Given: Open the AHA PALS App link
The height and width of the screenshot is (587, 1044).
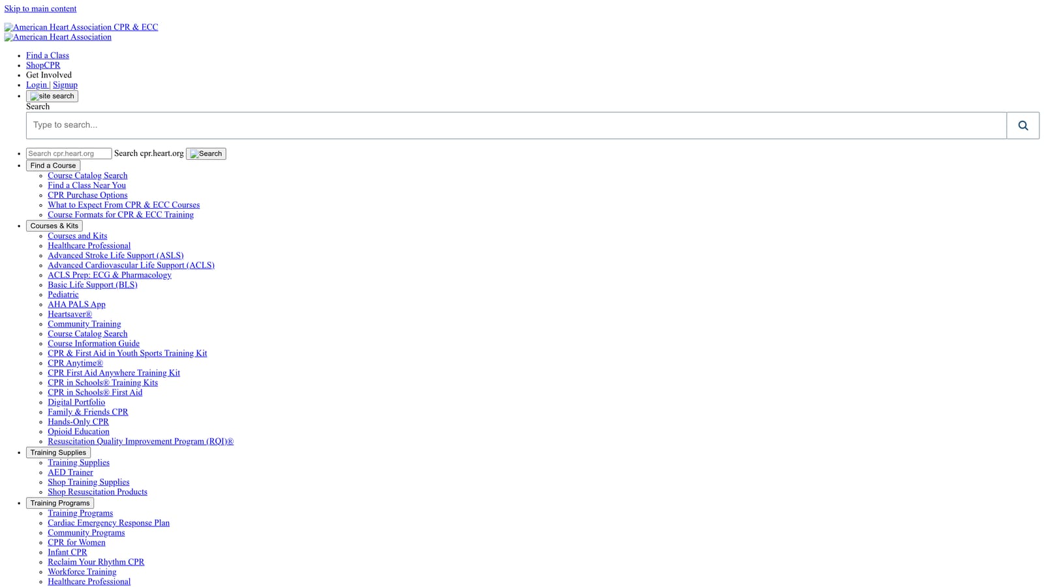Looking at the screenshot, I should [76, 305].
